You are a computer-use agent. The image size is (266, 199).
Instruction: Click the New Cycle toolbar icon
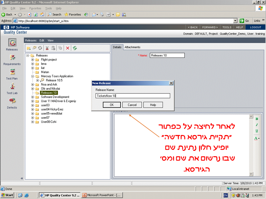(40, 48)
